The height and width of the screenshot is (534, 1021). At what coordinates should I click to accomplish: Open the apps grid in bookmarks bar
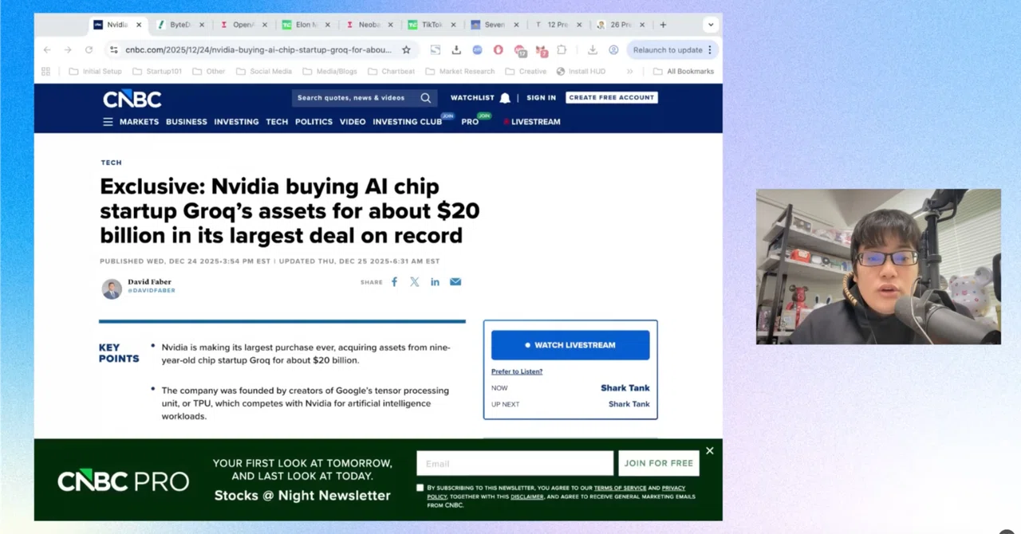(x=45, y=71)
